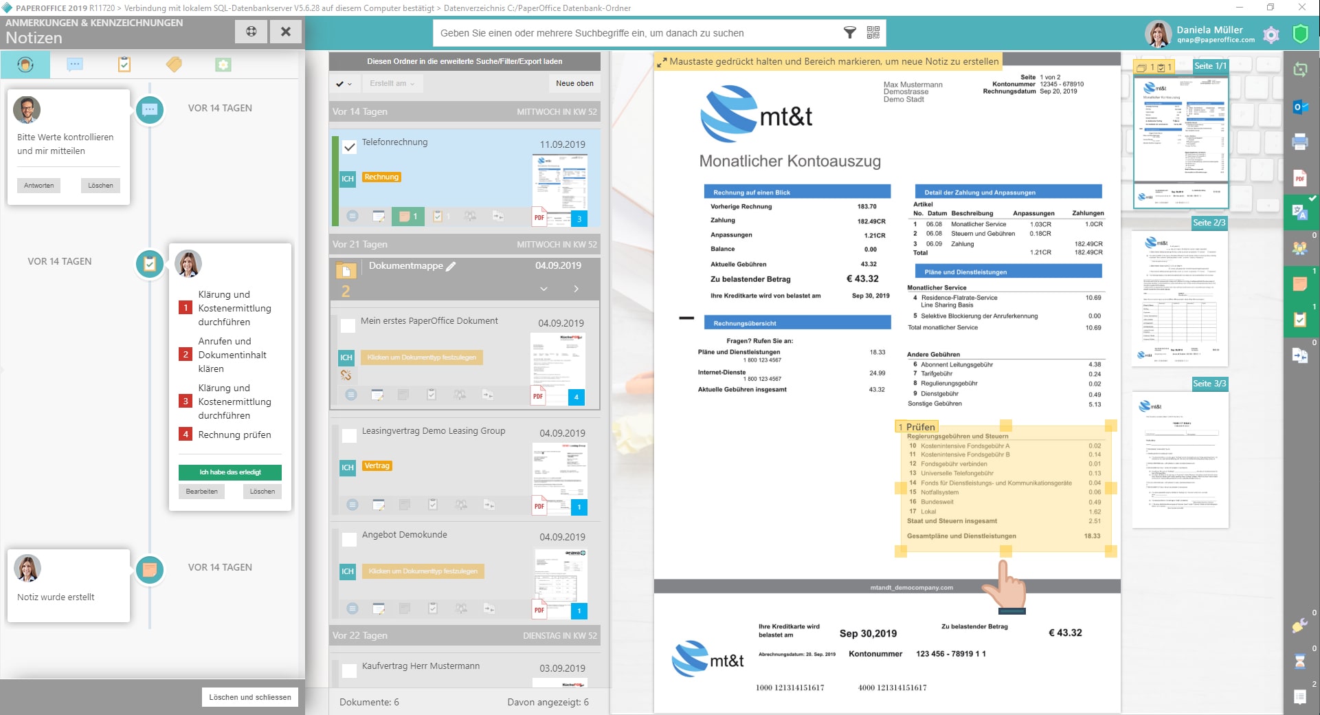Image resolution: width=1320 pixels, height=715 pixels.
Task: Collapse the Dokumentmappe folder using the down chevron
Action: click(x=544, y=289)
